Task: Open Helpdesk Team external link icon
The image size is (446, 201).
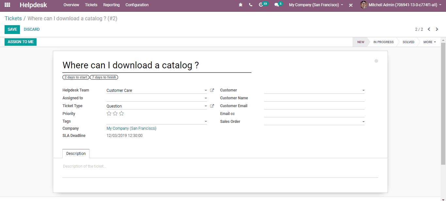Action: [x=212, y=91]
